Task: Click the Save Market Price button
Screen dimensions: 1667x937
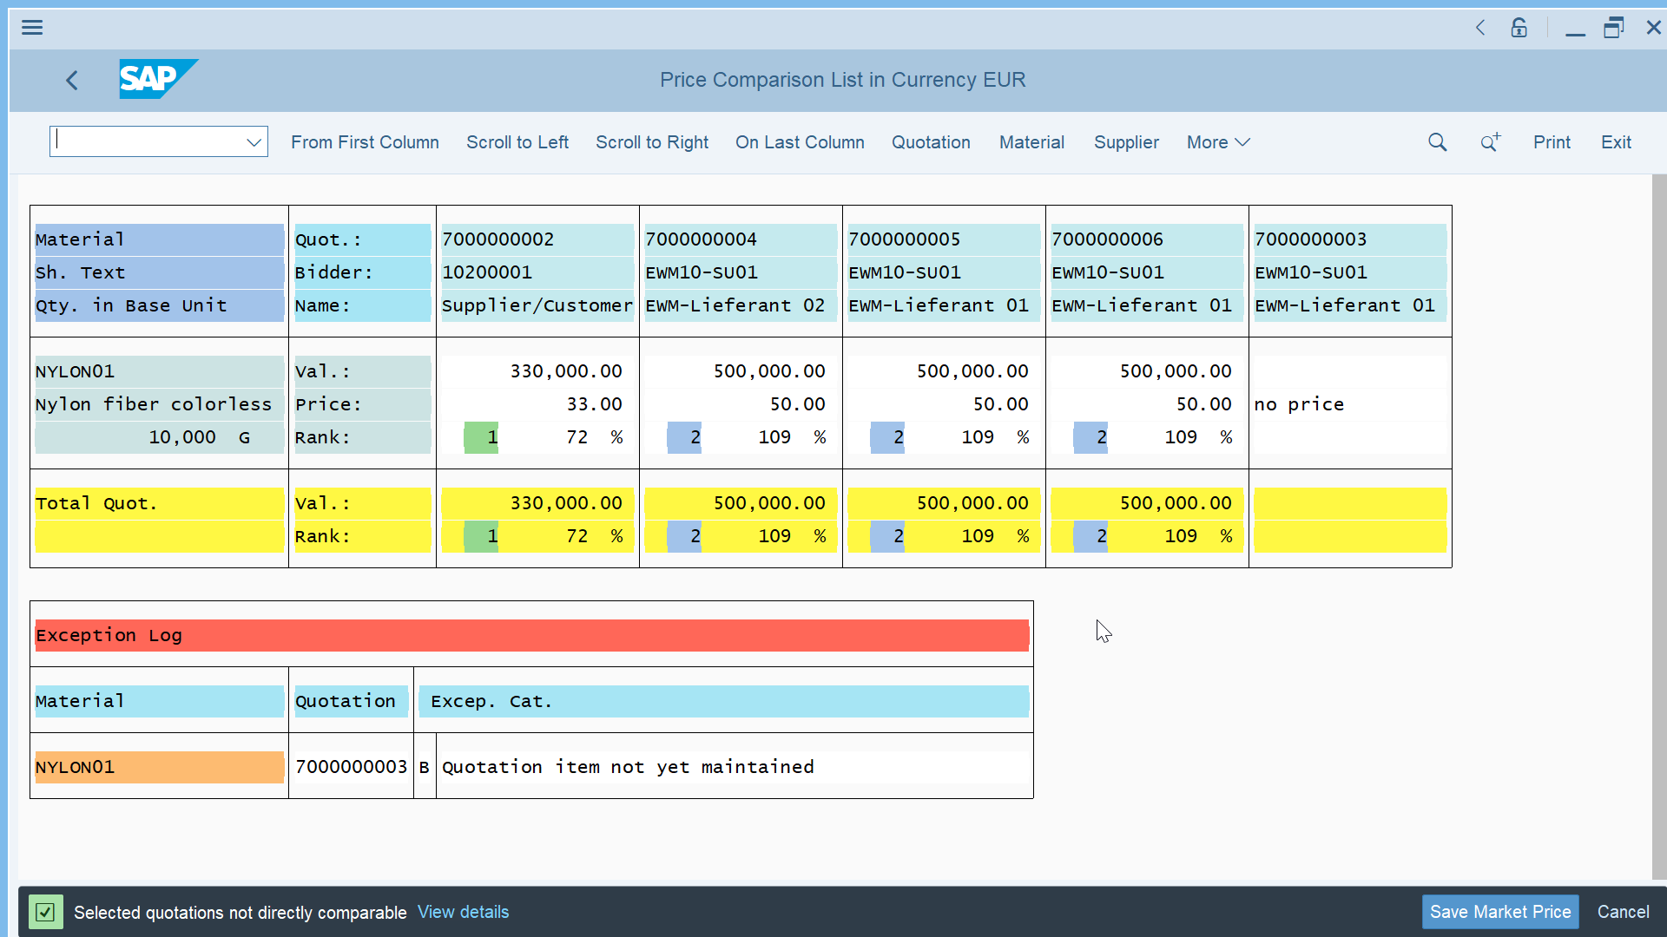Action: [x=1499, y=912]
